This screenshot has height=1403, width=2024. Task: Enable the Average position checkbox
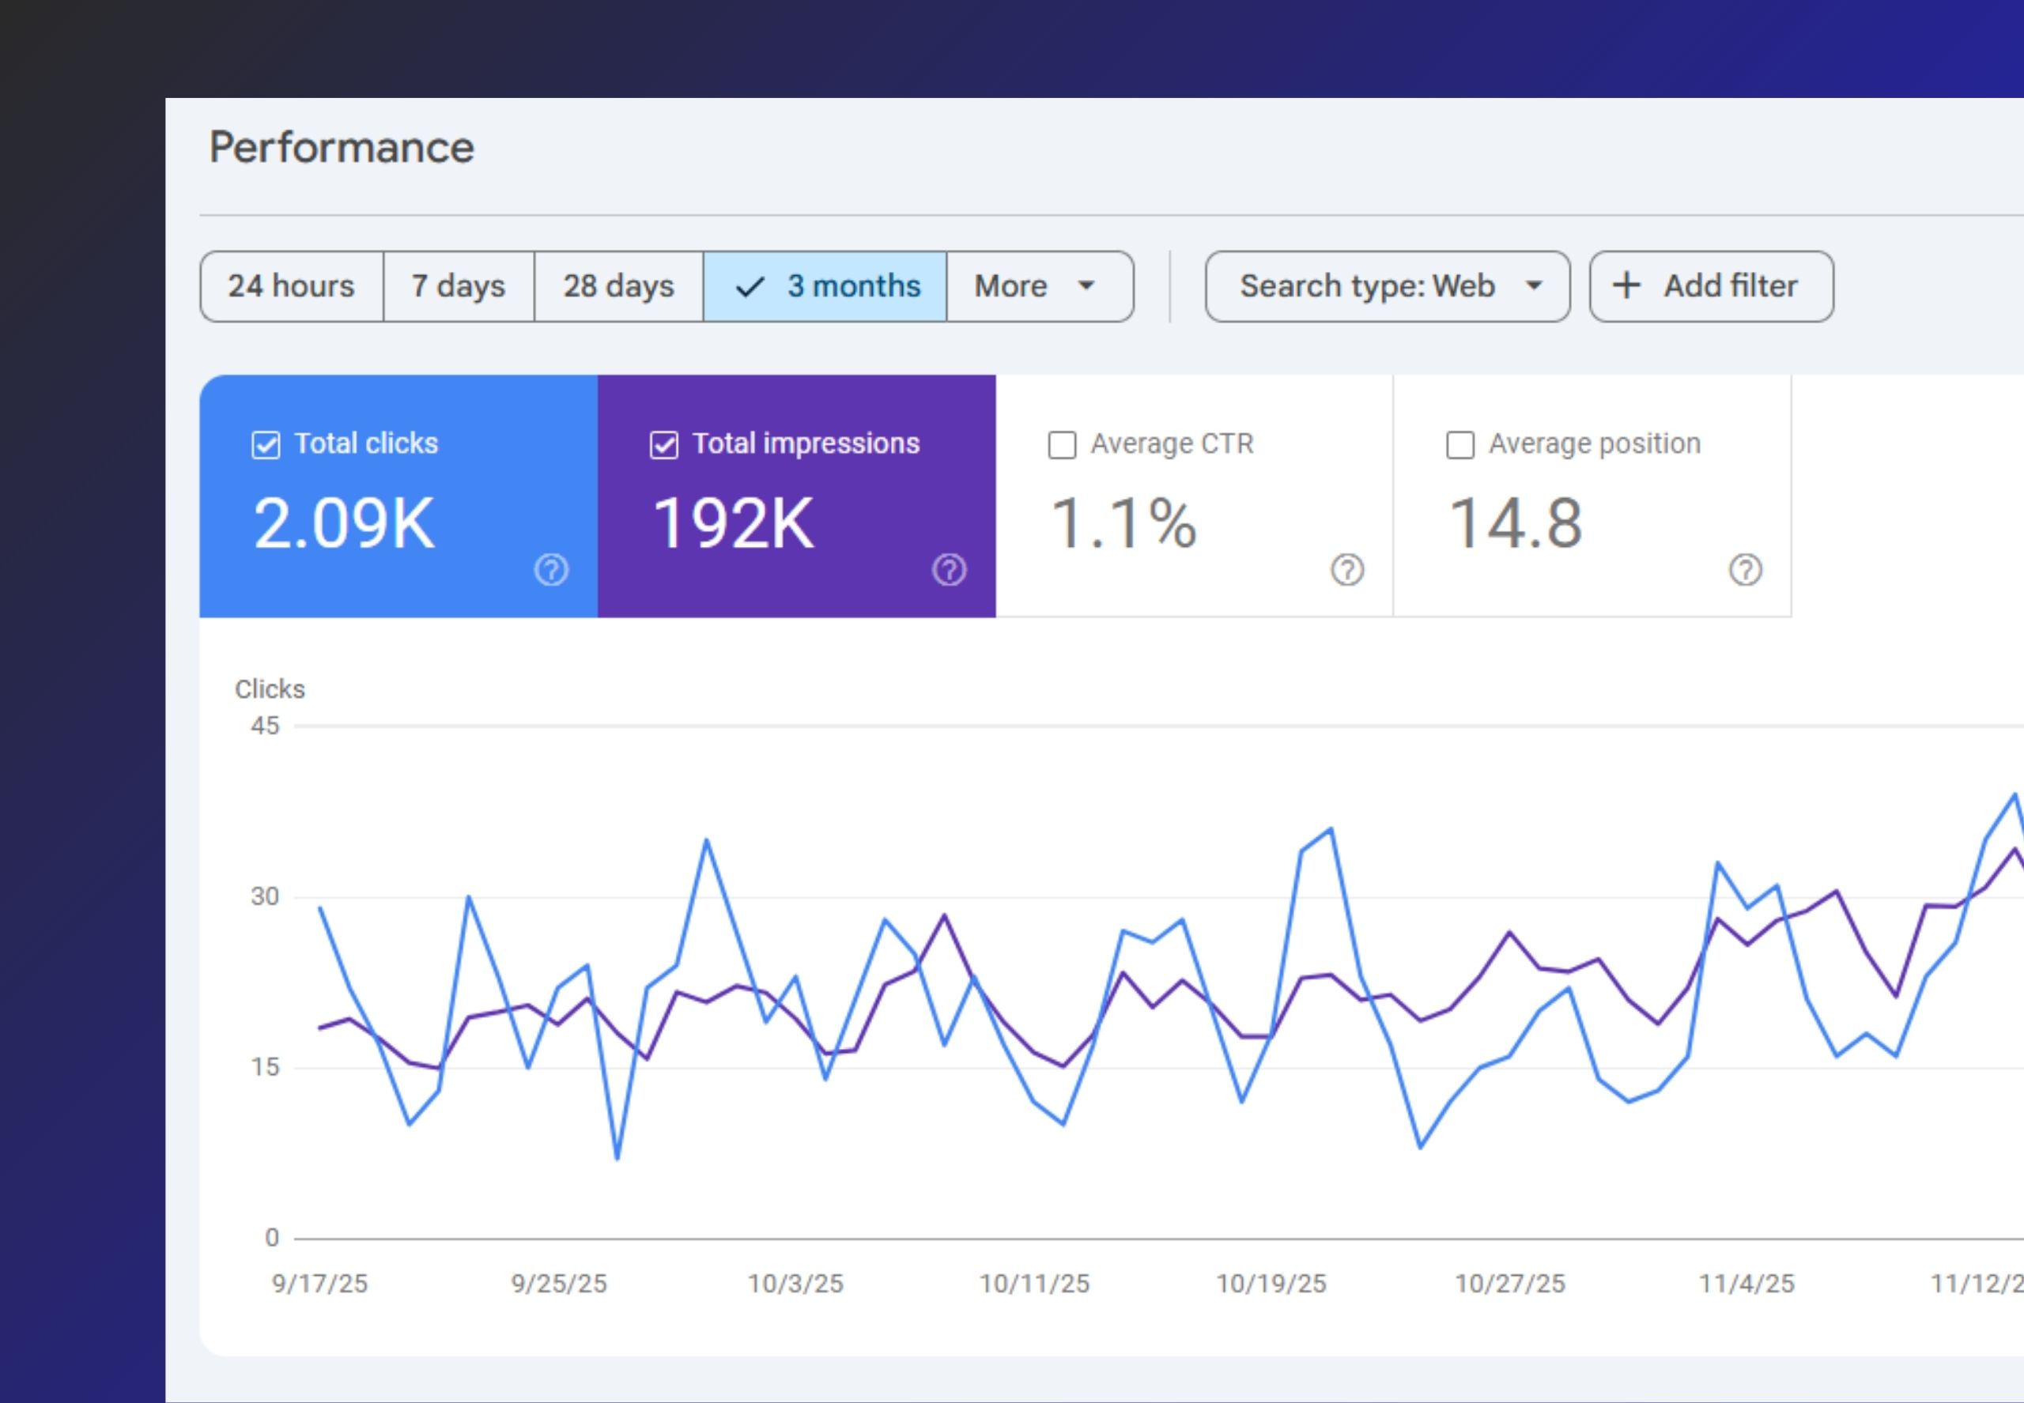point(1459,445)
